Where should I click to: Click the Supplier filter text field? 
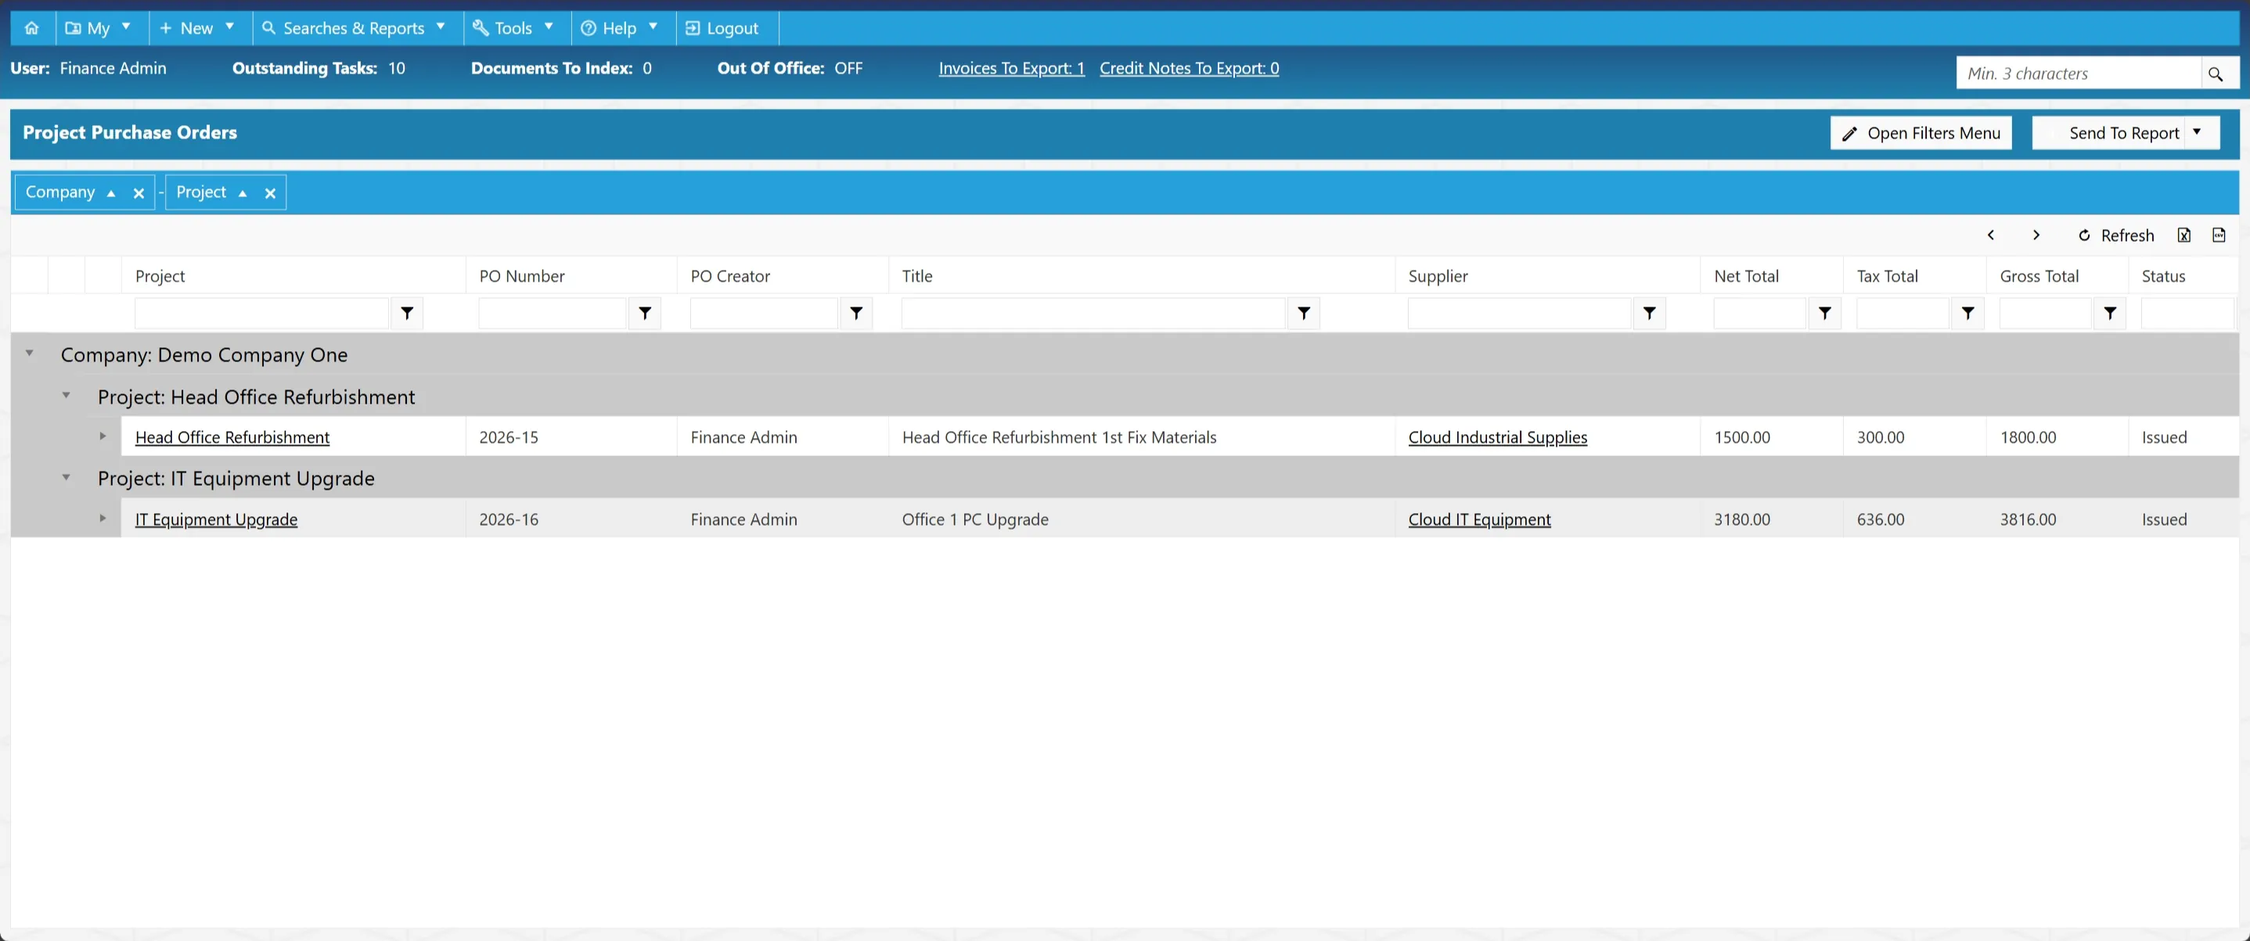coord(1519,314)
